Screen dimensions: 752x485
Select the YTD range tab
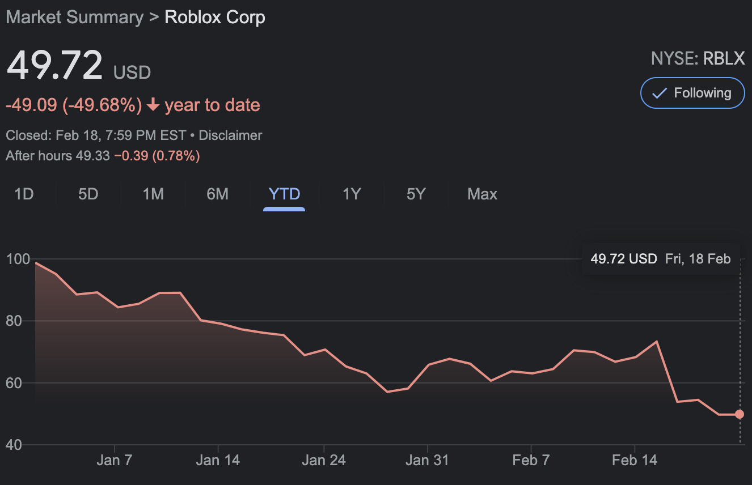click(x=284, y=194)
